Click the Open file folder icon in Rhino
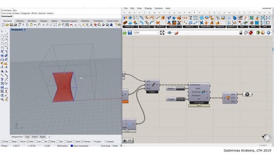Image resolution: width=274 pixels, height=154 pixels. tap(7, 25)
